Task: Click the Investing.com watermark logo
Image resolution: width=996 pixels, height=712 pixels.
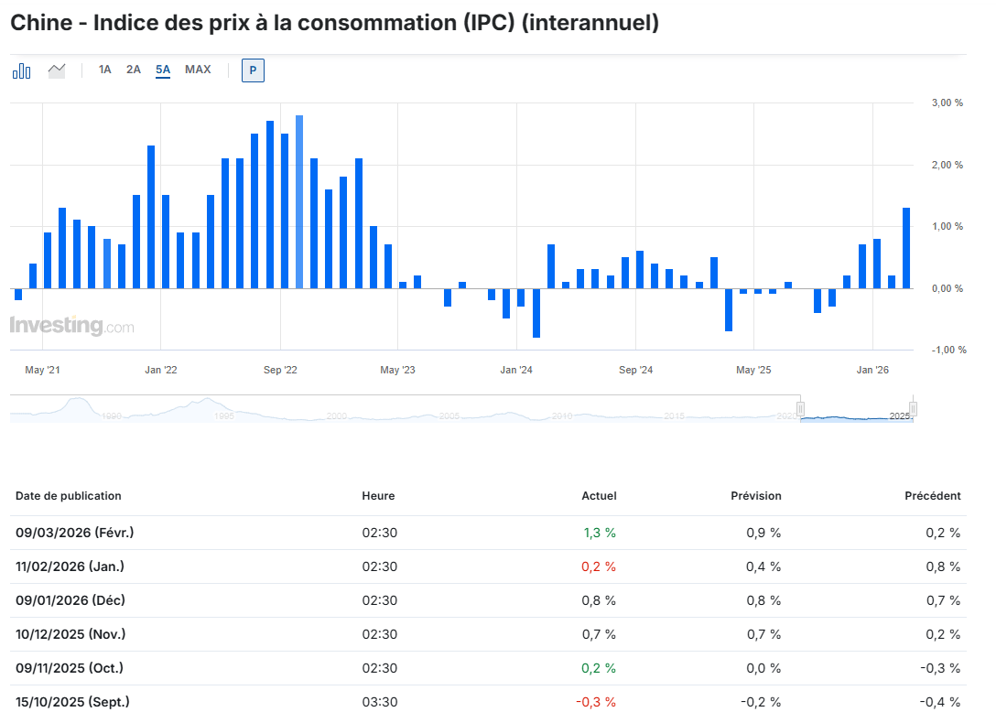Action: click(x=71, y=326)
